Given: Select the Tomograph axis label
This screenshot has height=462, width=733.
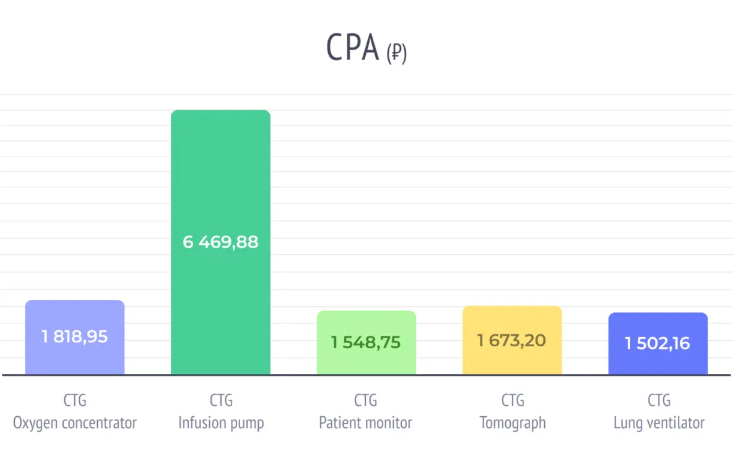Looking at the screenshot, I should (513, 424).
